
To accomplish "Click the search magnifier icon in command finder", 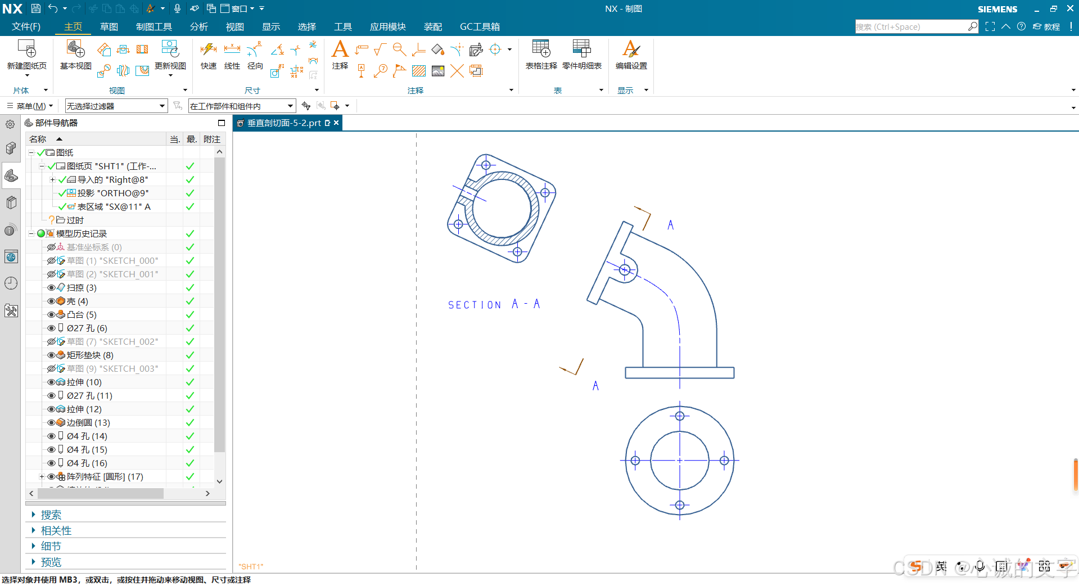I will (x=973, y=26).
